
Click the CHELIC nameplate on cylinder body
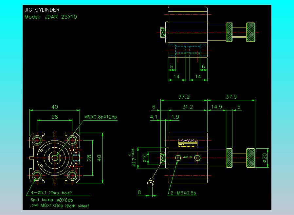188,143
